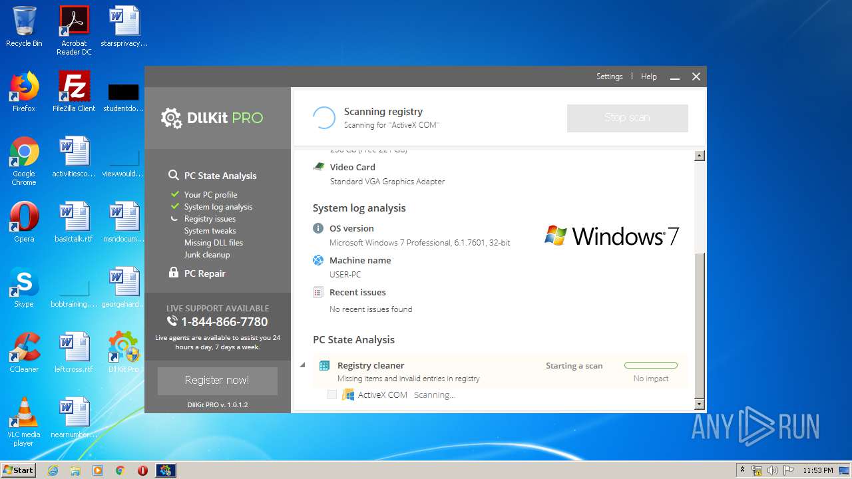Click the DllKit PRO gear logo
The image size is (852, 479).
point(171,118)
